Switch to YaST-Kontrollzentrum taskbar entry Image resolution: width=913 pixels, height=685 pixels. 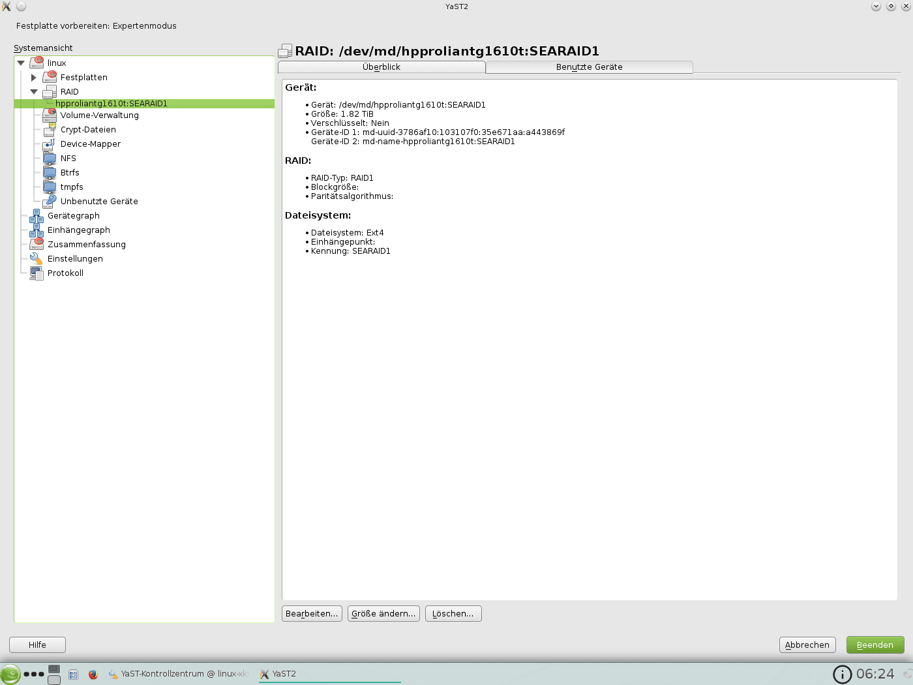click(x=179, y=674)
